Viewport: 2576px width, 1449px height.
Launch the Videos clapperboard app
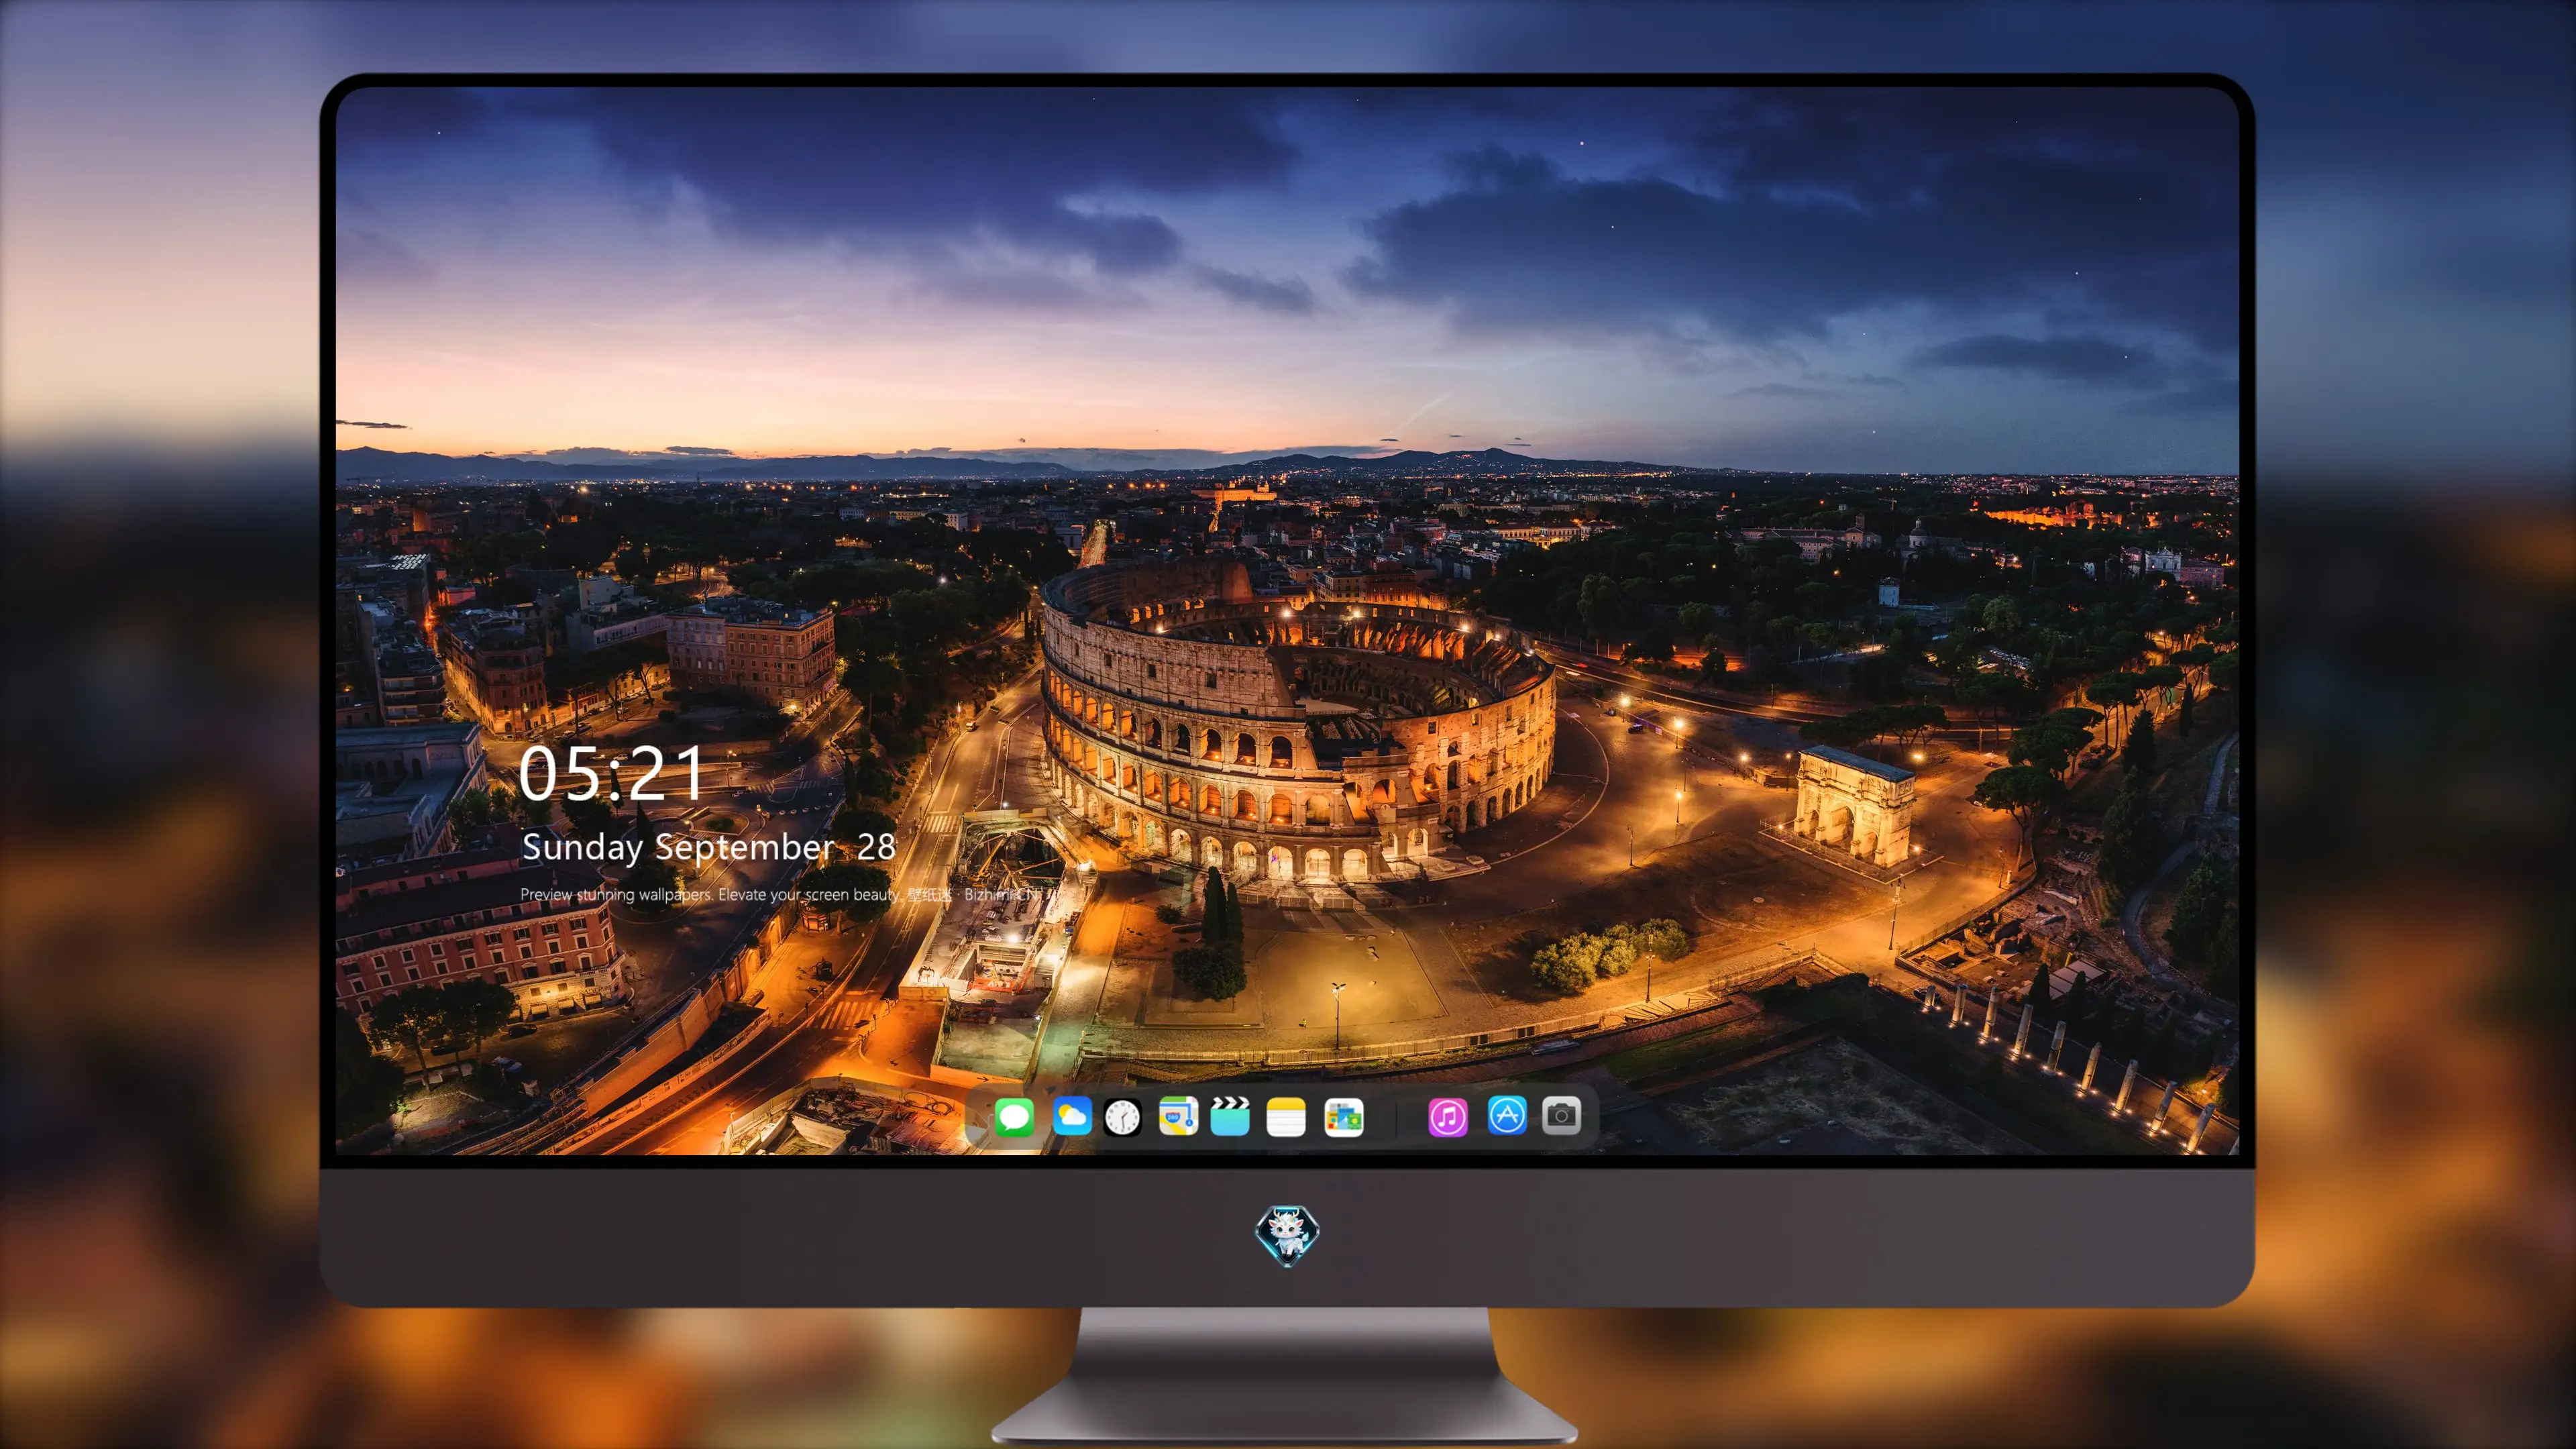coord(1230,1116)
